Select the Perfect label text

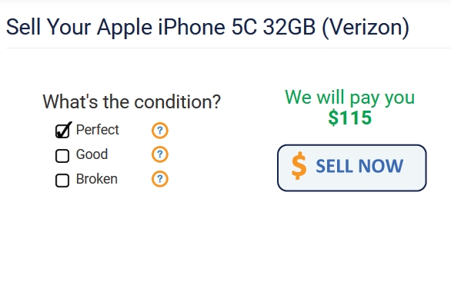coord(97,130)
